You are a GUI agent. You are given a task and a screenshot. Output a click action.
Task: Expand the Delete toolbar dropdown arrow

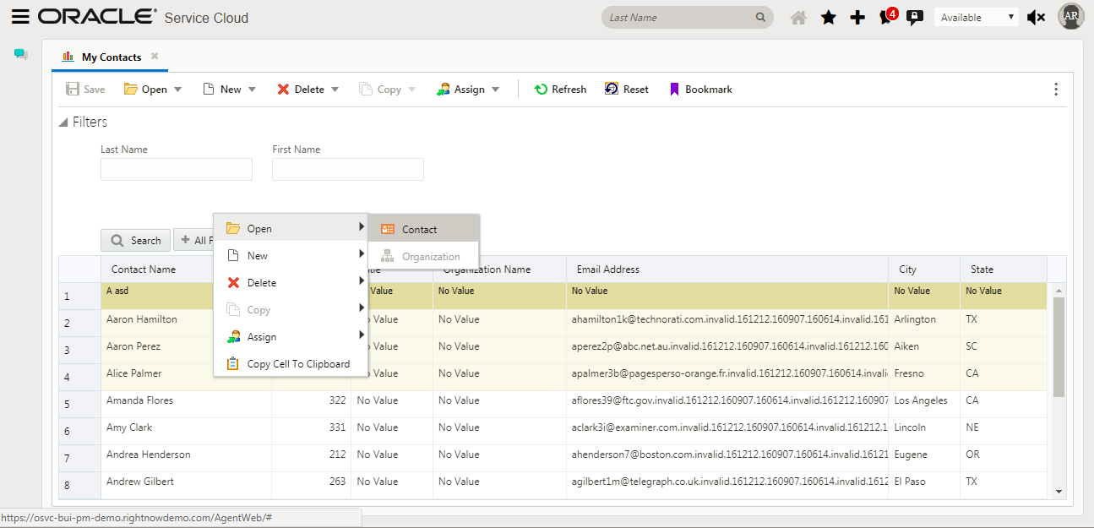click(335, 90)
